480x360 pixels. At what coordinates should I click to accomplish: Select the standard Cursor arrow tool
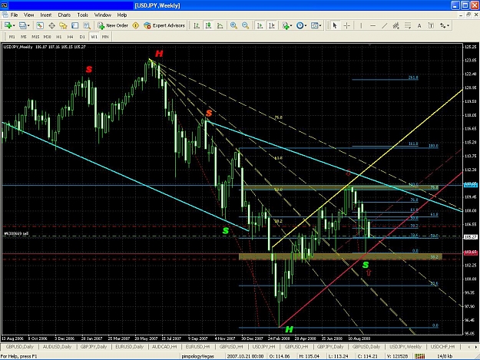point(335,25)
